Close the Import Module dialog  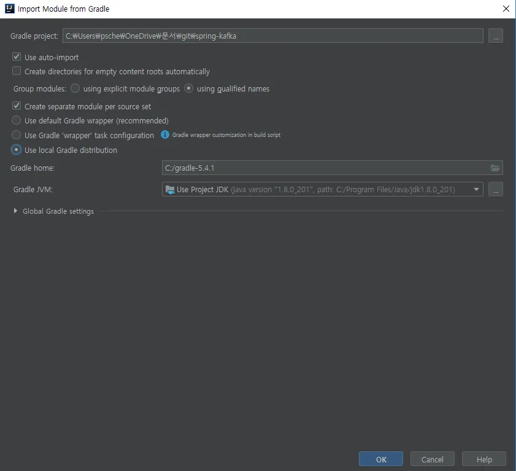[506, 9]
